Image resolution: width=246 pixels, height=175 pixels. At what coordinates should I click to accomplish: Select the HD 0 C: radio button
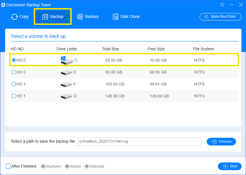coord(14,60)
